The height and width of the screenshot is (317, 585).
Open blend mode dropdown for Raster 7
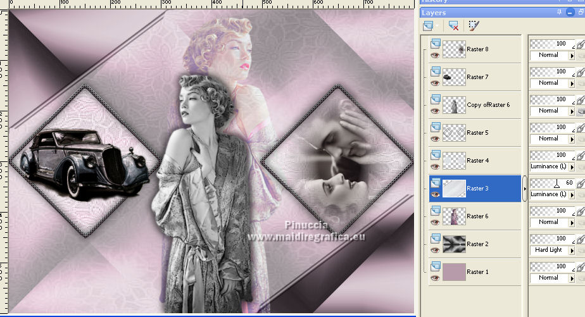click(572, 84)
